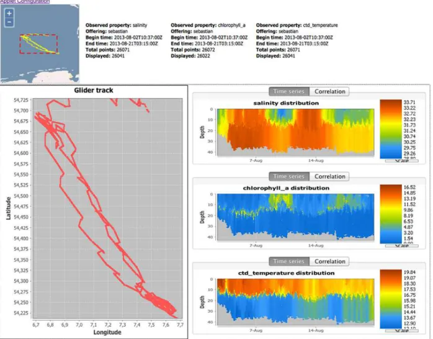Click the 'chlorophyll_a distribution' chart title
The width and height of the screenshot is (433, 339).
pos(286,188)
